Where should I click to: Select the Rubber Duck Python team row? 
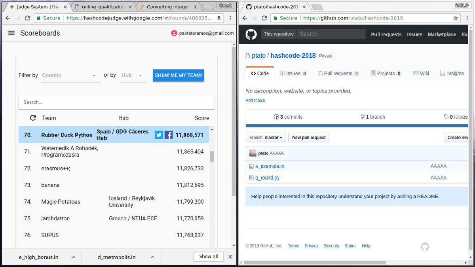(x=114, y=135)
